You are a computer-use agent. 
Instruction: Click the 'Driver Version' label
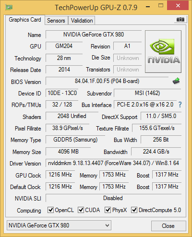(25, 164)
